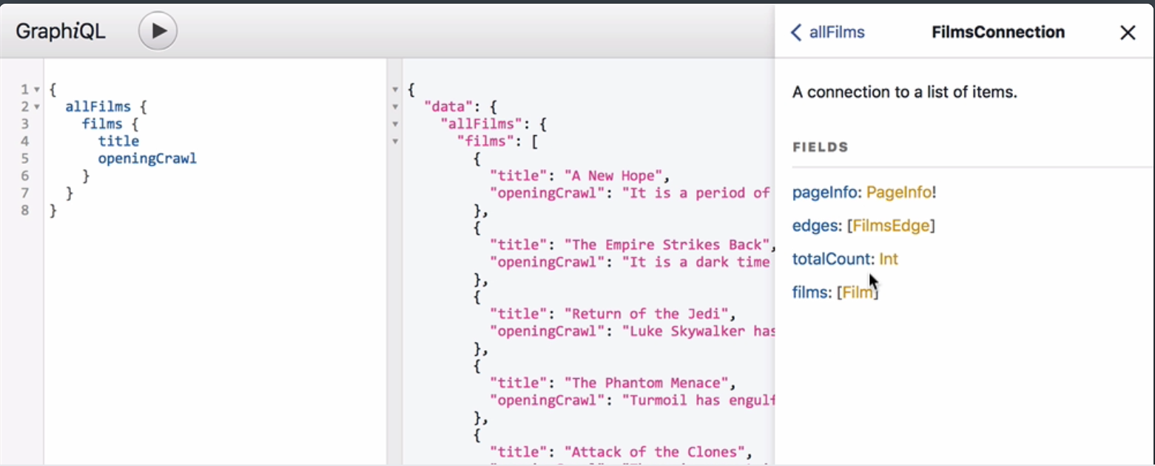Collapse the allFilms fold arrow on line 2
Image resolution: width=1155 pixels, height=466 pixels.
pyautogui.click(x=37, y=107)
